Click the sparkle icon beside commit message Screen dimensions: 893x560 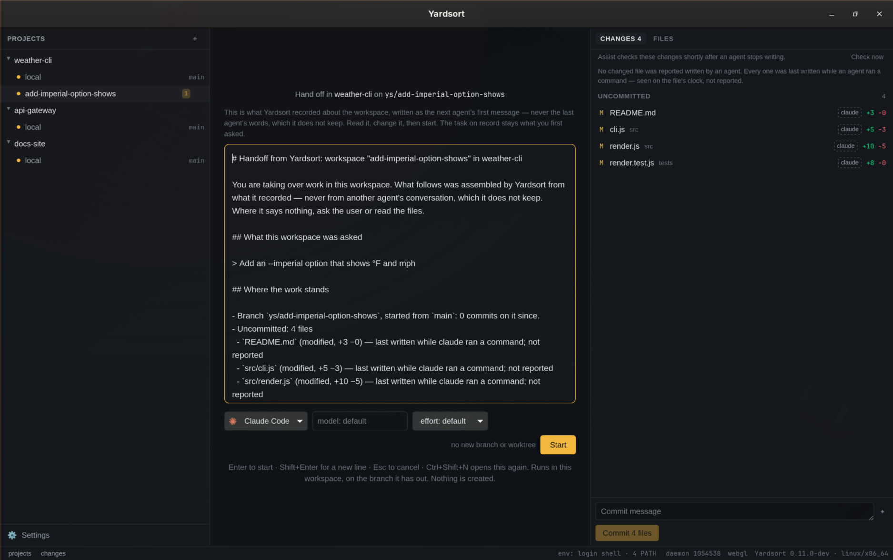(x=883, y=511)
